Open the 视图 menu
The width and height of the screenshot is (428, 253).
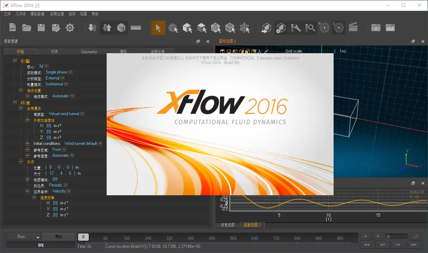[84, 14]
